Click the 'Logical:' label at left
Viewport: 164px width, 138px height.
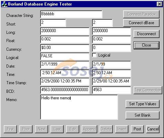click(12, 58)
